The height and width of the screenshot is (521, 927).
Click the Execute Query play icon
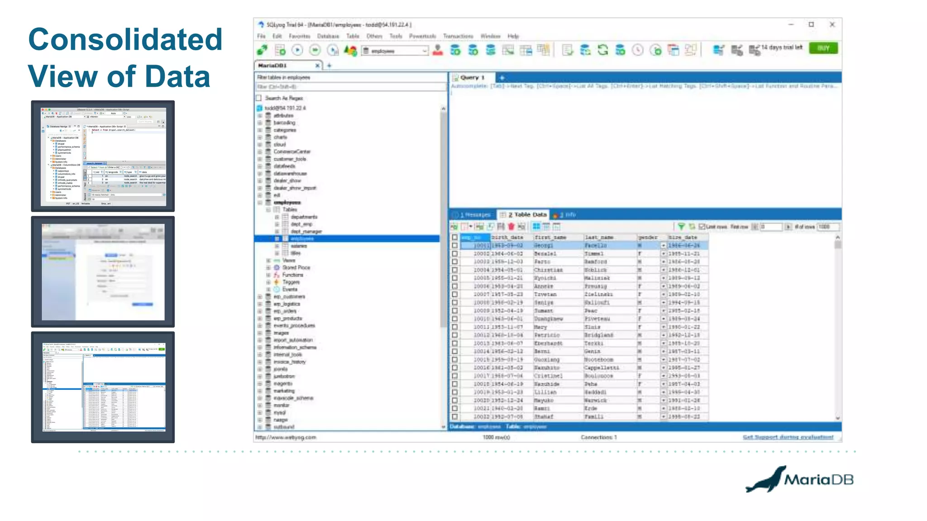coord(297,50)
